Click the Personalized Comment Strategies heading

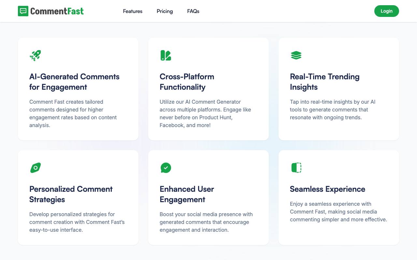tap(71, 194)
